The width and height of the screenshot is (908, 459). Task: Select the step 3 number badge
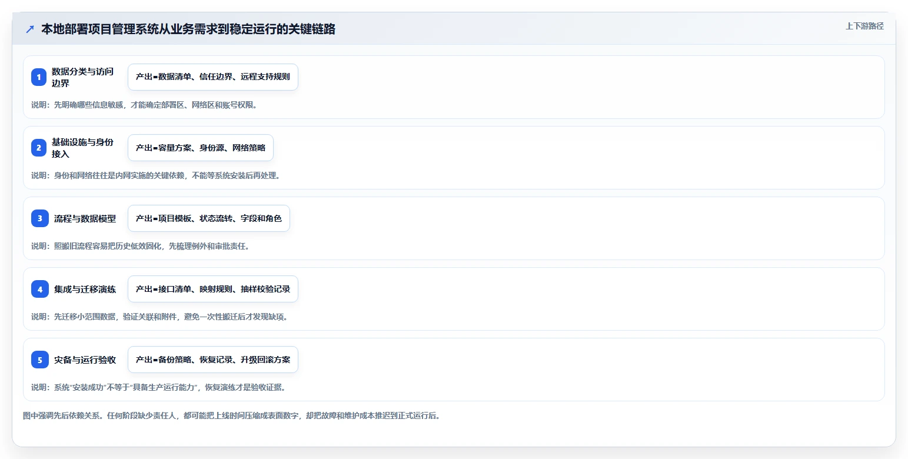click(40, 218)
